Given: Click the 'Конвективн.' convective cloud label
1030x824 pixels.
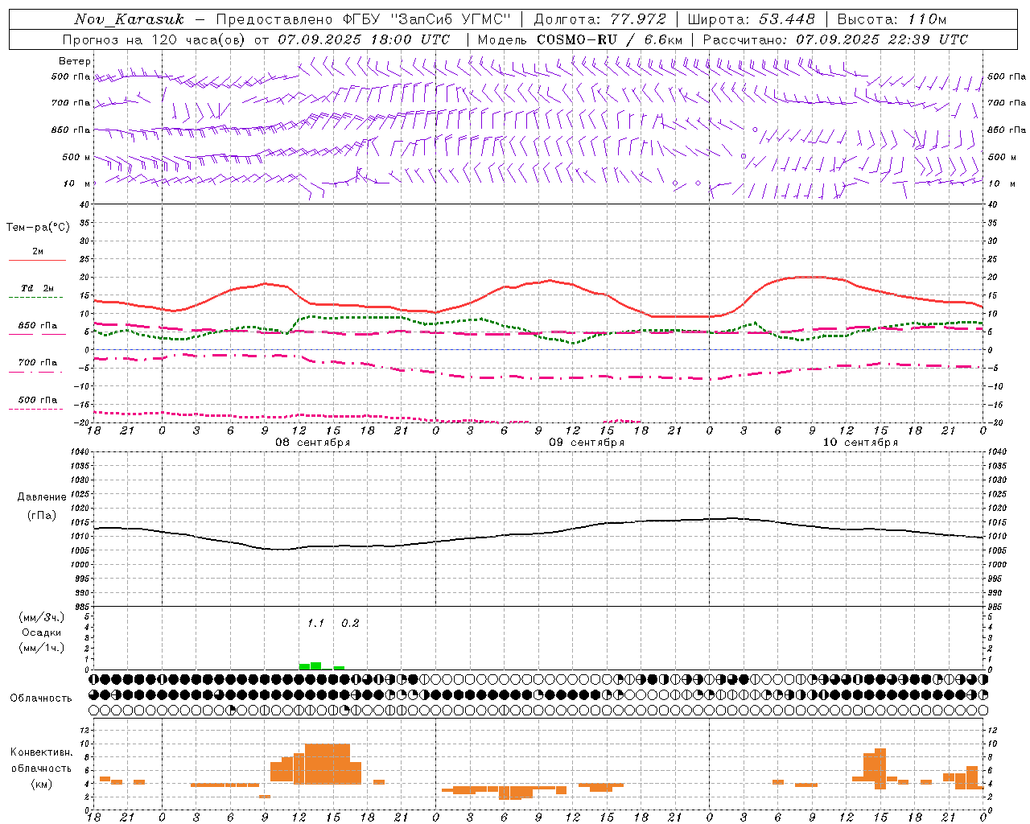Looking at the screenshot, I should click(42, 752).
